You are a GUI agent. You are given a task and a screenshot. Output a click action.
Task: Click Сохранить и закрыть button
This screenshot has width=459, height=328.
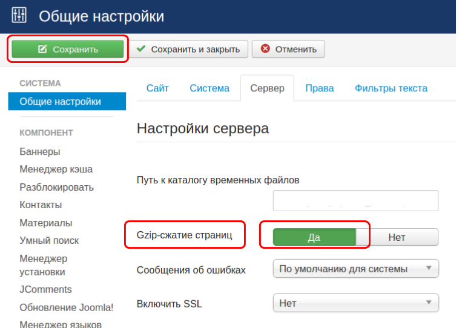[x=190, y=49]
